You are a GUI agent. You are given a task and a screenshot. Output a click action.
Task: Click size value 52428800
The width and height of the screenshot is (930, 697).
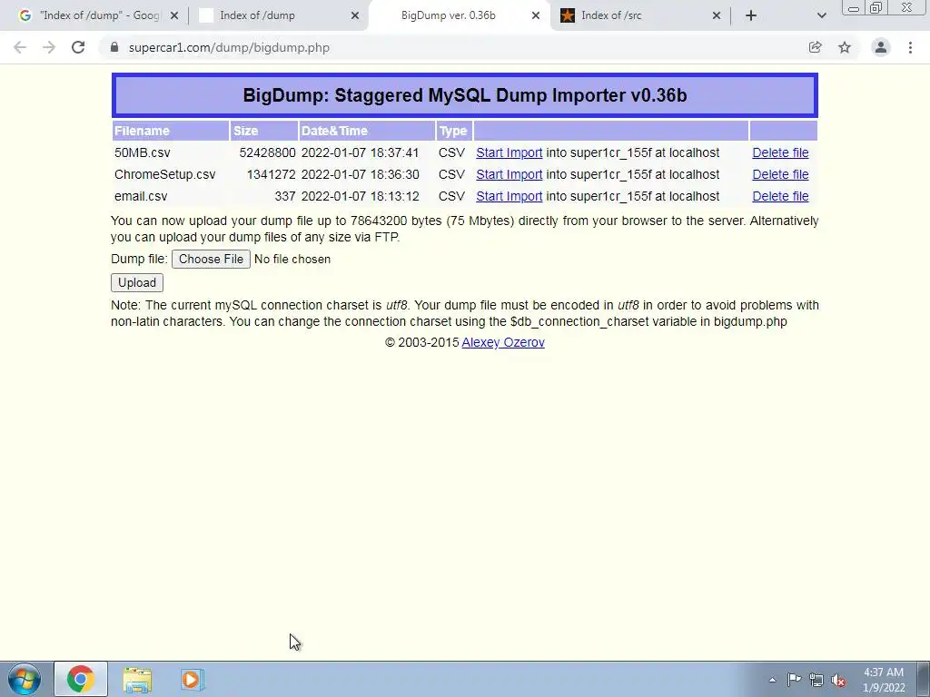(268, 152)
